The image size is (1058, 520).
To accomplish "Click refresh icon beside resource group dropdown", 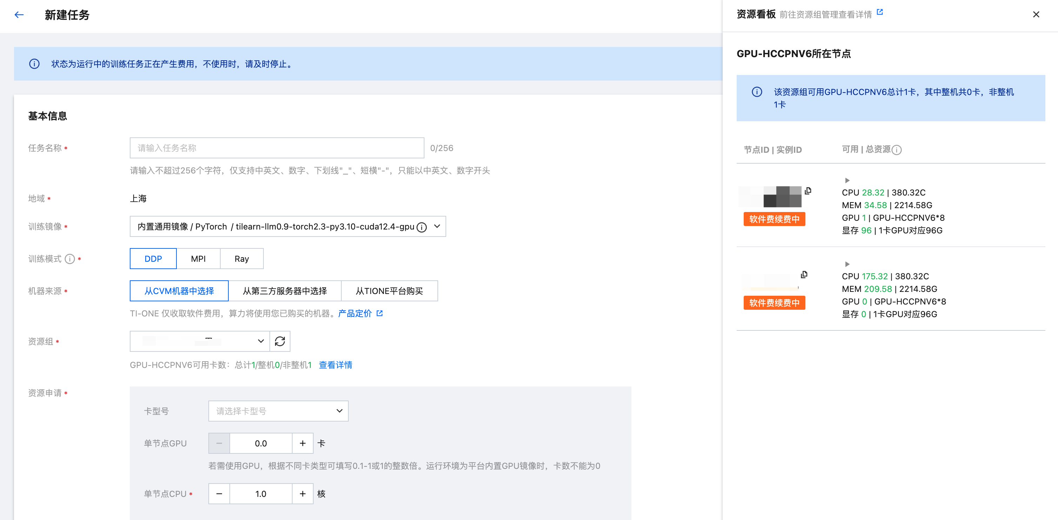I will [280, 341].
